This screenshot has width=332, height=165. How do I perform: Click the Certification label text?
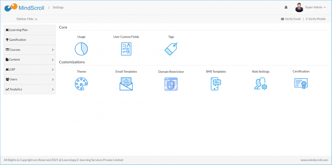[x=301, y=72]
